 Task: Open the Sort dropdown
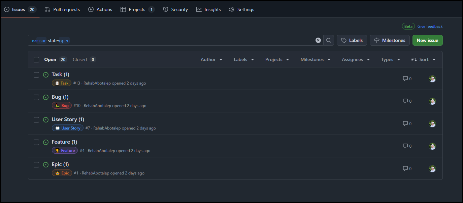tap(424, 59)
